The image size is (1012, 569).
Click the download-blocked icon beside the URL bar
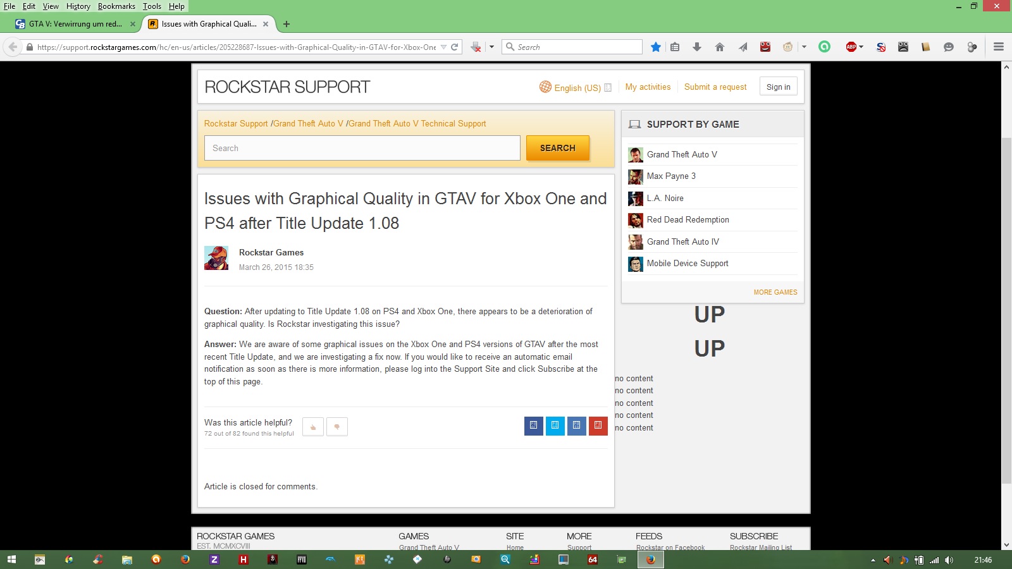click(x=476, y=47)
